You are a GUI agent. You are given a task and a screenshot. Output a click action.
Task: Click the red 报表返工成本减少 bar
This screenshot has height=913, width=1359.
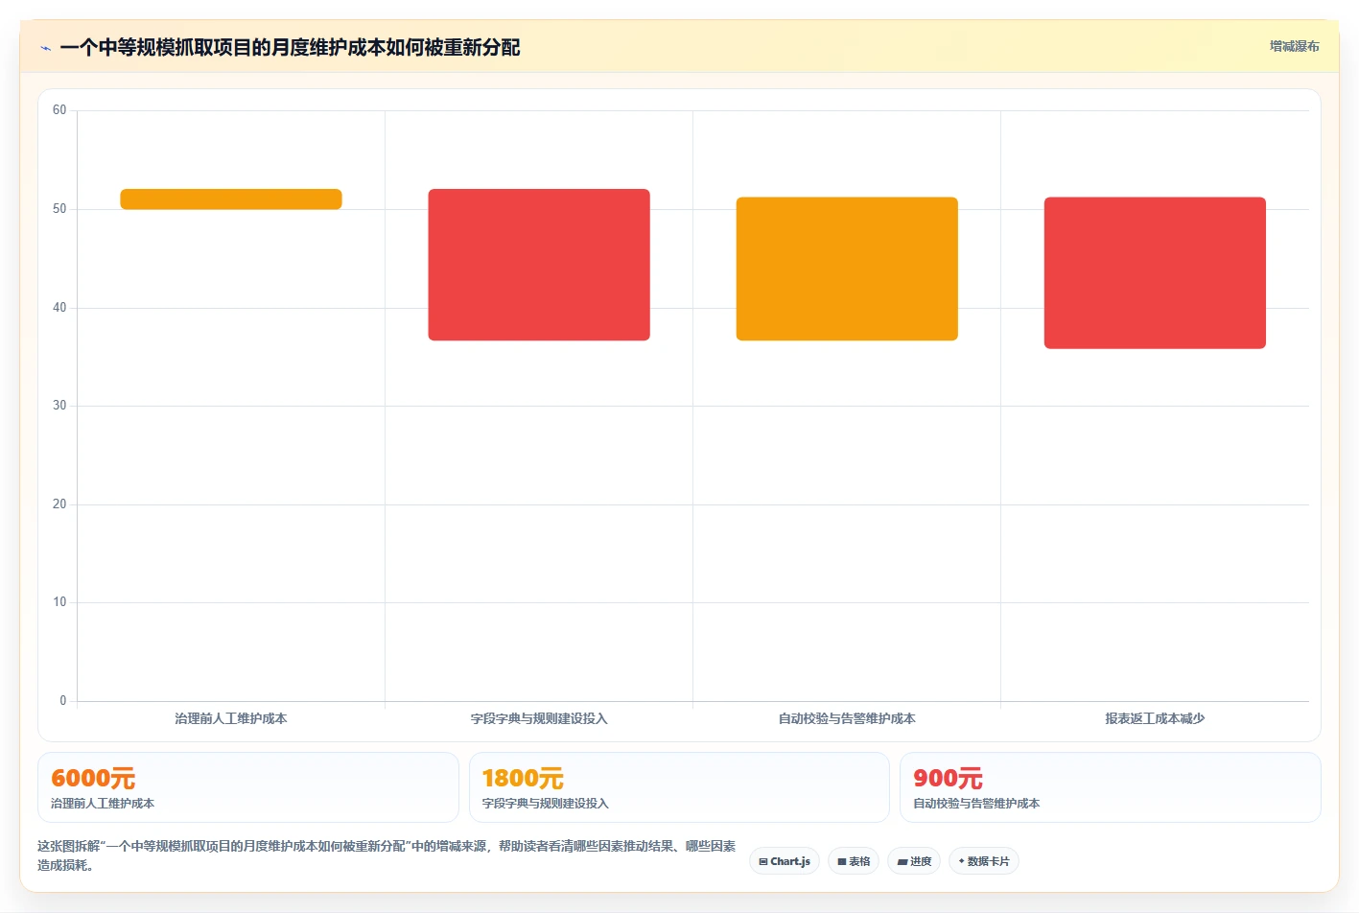point(1155,272)
